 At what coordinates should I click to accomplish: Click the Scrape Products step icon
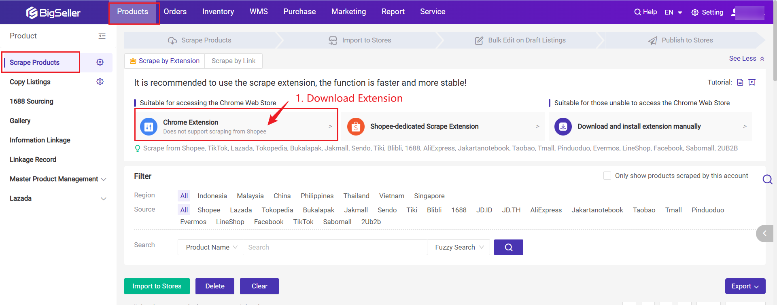[x=172, y=40]
